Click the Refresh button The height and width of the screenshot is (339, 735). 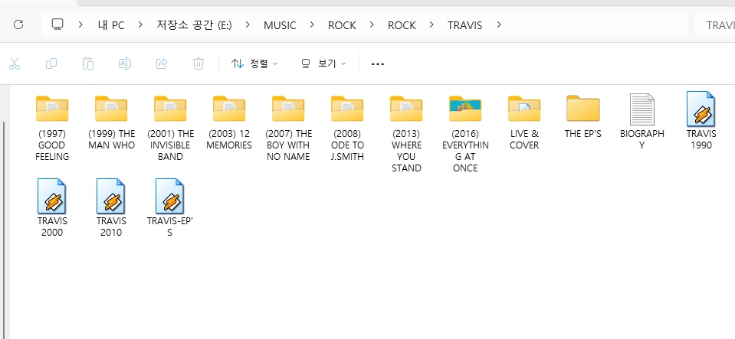[x=18, y=24]
